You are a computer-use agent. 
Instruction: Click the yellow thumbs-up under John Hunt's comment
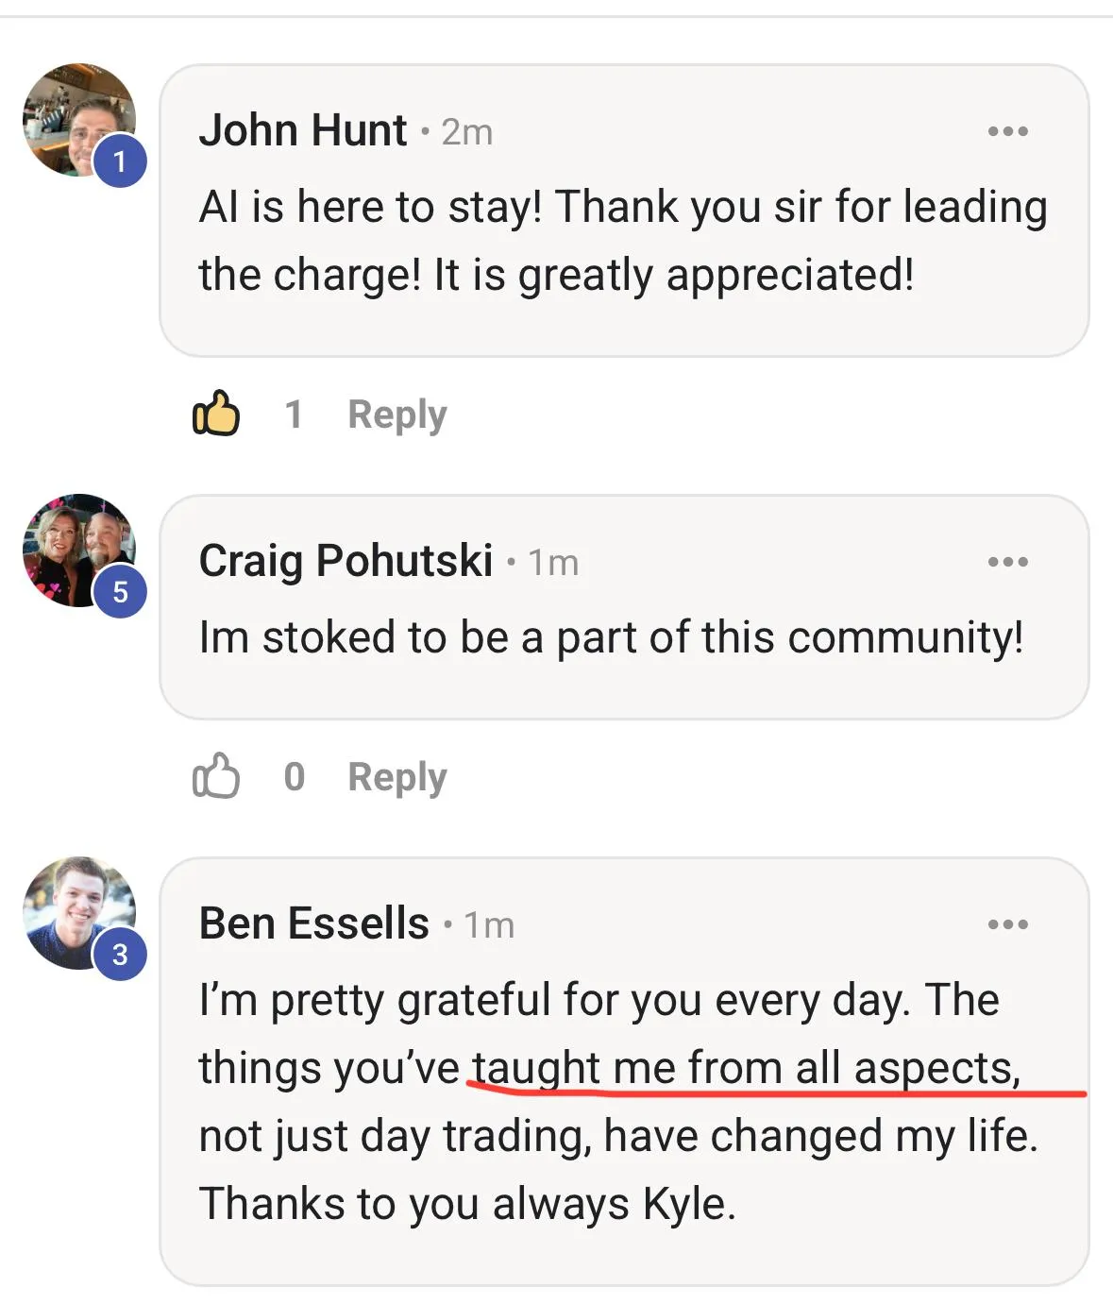pyautogui.click(x=216, y=414)
